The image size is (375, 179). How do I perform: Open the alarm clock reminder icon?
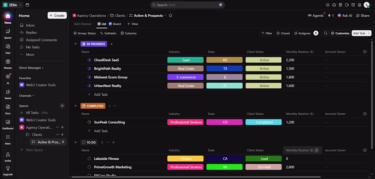353,5
